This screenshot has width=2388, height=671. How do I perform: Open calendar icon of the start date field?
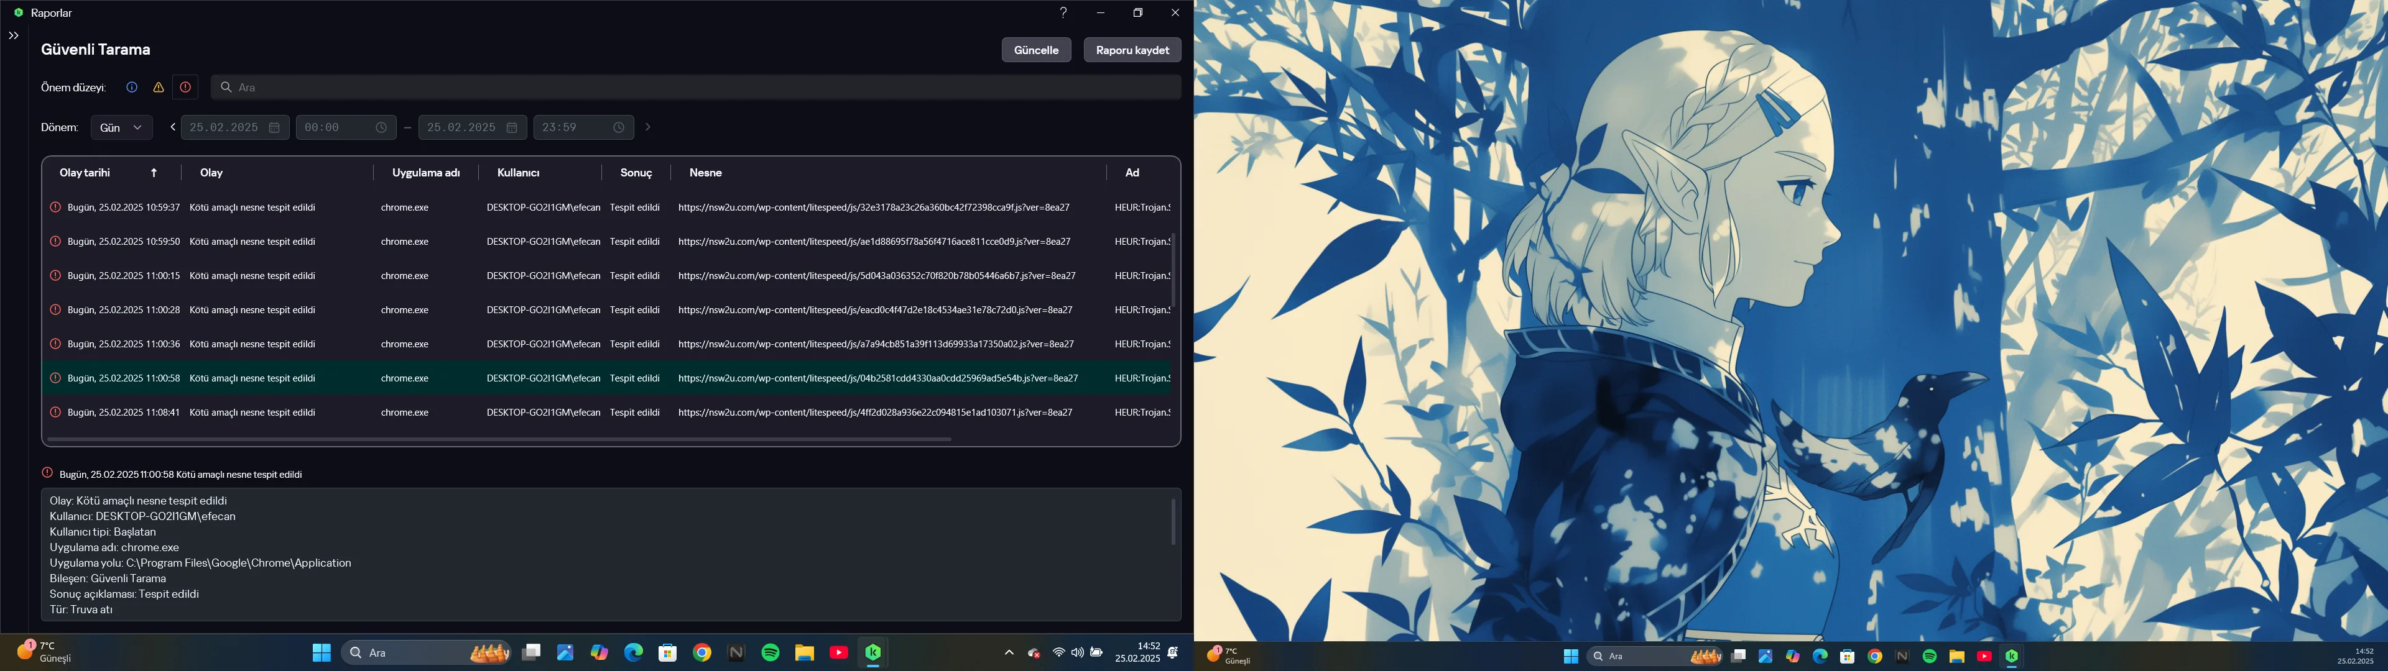click(274, 127)
